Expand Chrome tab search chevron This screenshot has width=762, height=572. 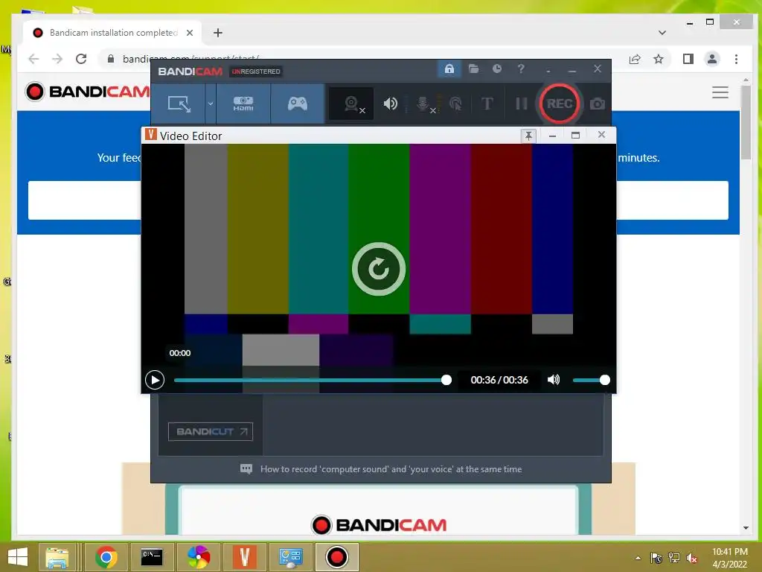click(x=662, y=33)
